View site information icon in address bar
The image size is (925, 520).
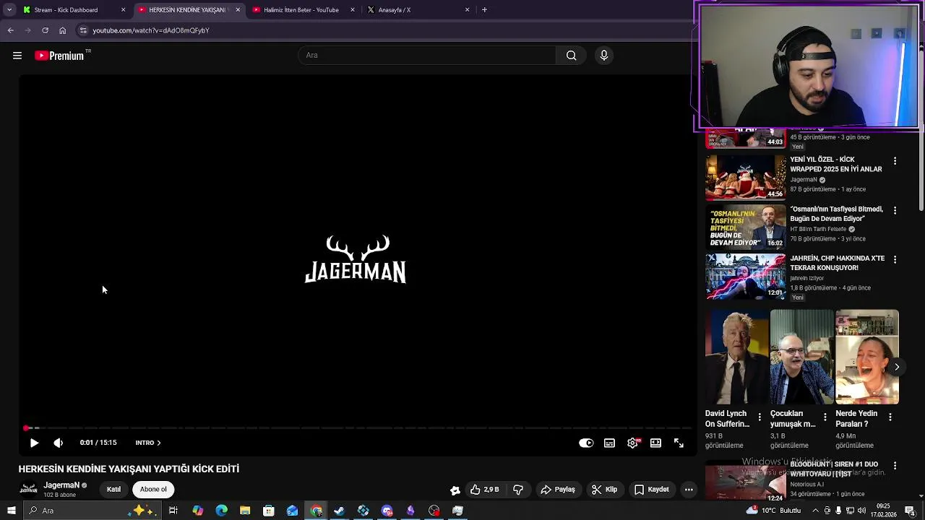[83, 30]
